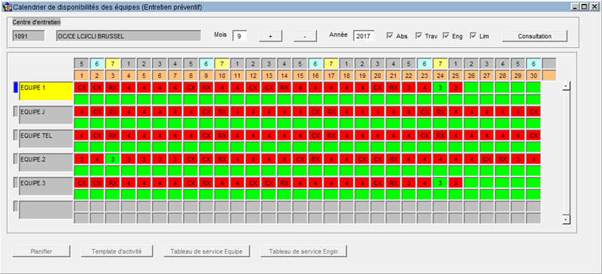Screen dimensions: 602x274
Task: Click the Mois input field
Action: tap(239, 36)
